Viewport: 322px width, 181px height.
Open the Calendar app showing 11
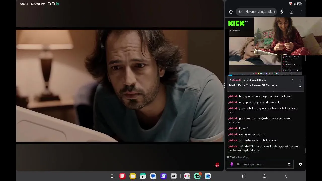point(143,176)
